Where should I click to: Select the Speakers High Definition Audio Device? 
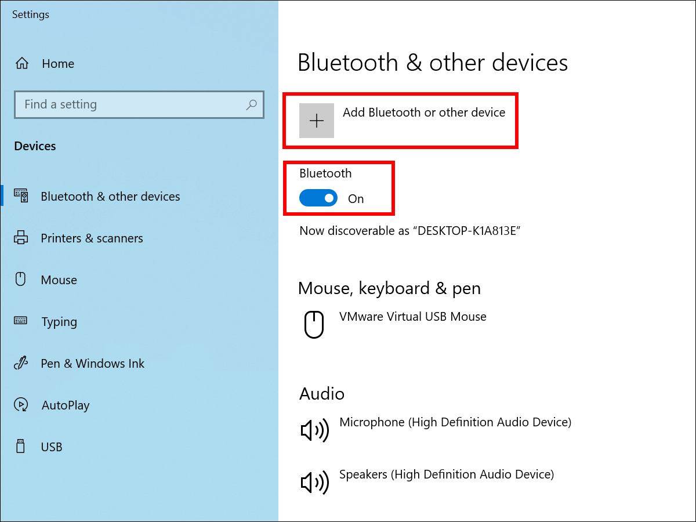446,474
